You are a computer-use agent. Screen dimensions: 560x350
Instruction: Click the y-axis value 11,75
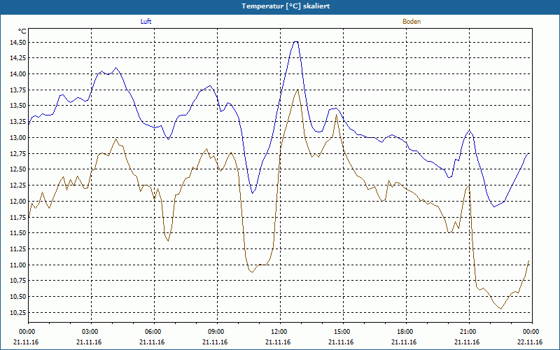pyautogui.click(x=18, y=218)
